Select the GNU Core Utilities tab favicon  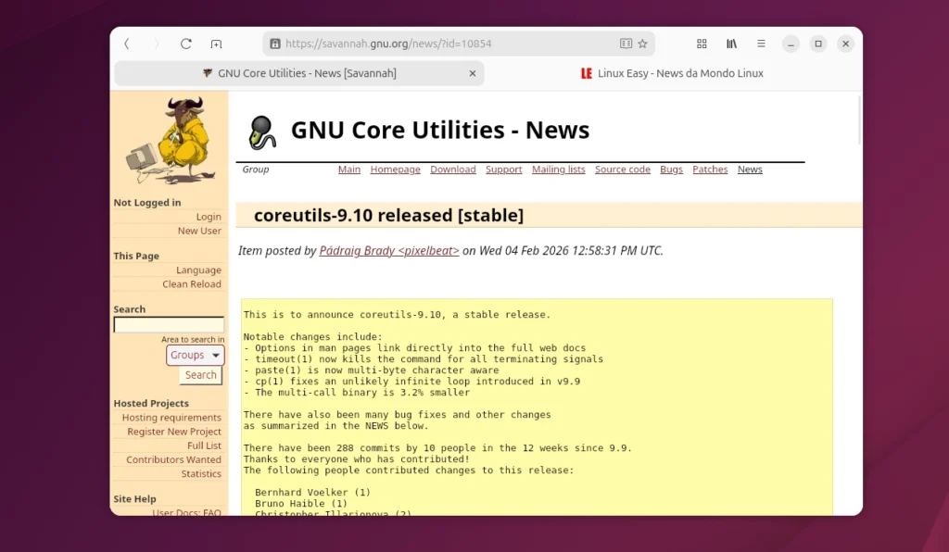pos(208,72)
